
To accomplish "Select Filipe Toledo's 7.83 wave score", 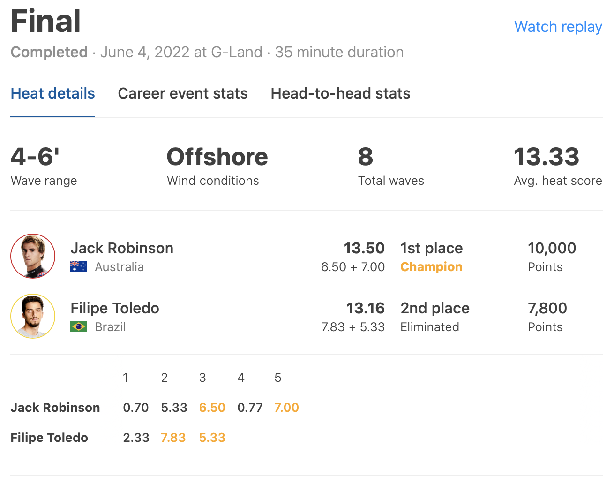I will [x=173, y=438].
